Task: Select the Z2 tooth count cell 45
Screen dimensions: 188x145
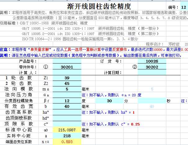Action: [67, 83]
